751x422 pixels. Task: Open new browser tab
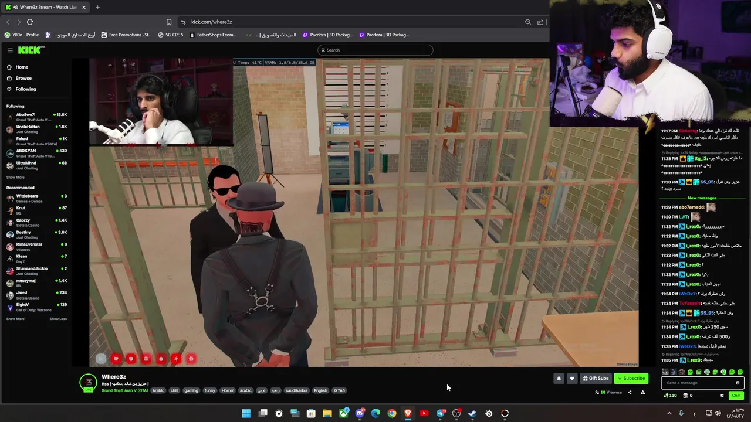click(97, 7)
